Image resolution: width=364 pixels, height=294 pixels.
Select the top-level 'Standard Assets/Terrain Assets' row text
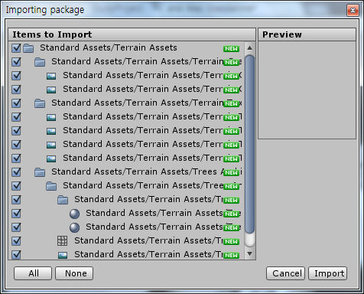[x=109, y=47]
